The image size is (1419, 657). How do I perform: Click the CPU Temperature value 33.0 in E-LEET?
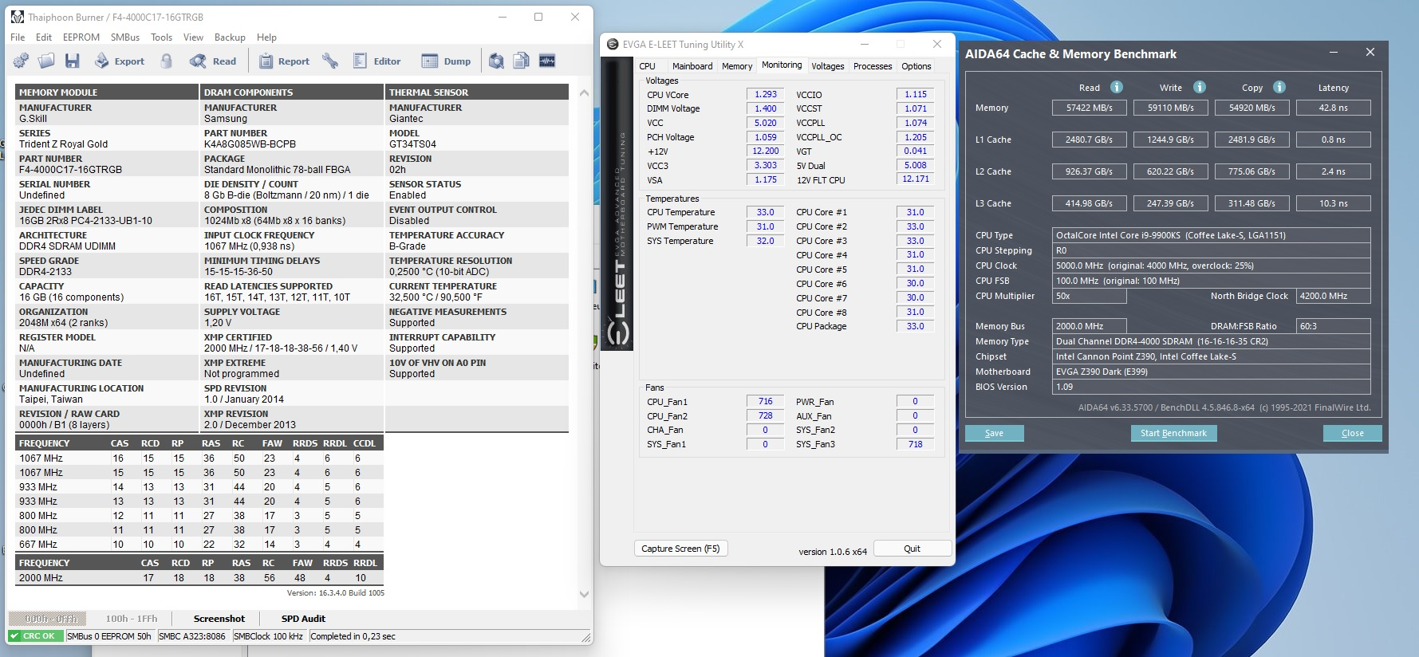tap(766, 212)
